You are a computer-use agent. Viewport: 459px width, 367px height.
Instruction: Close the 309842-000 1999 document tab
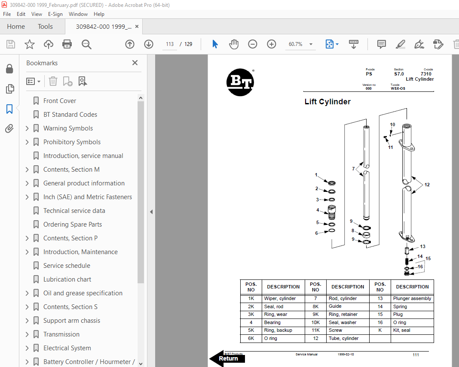[137, 27]
